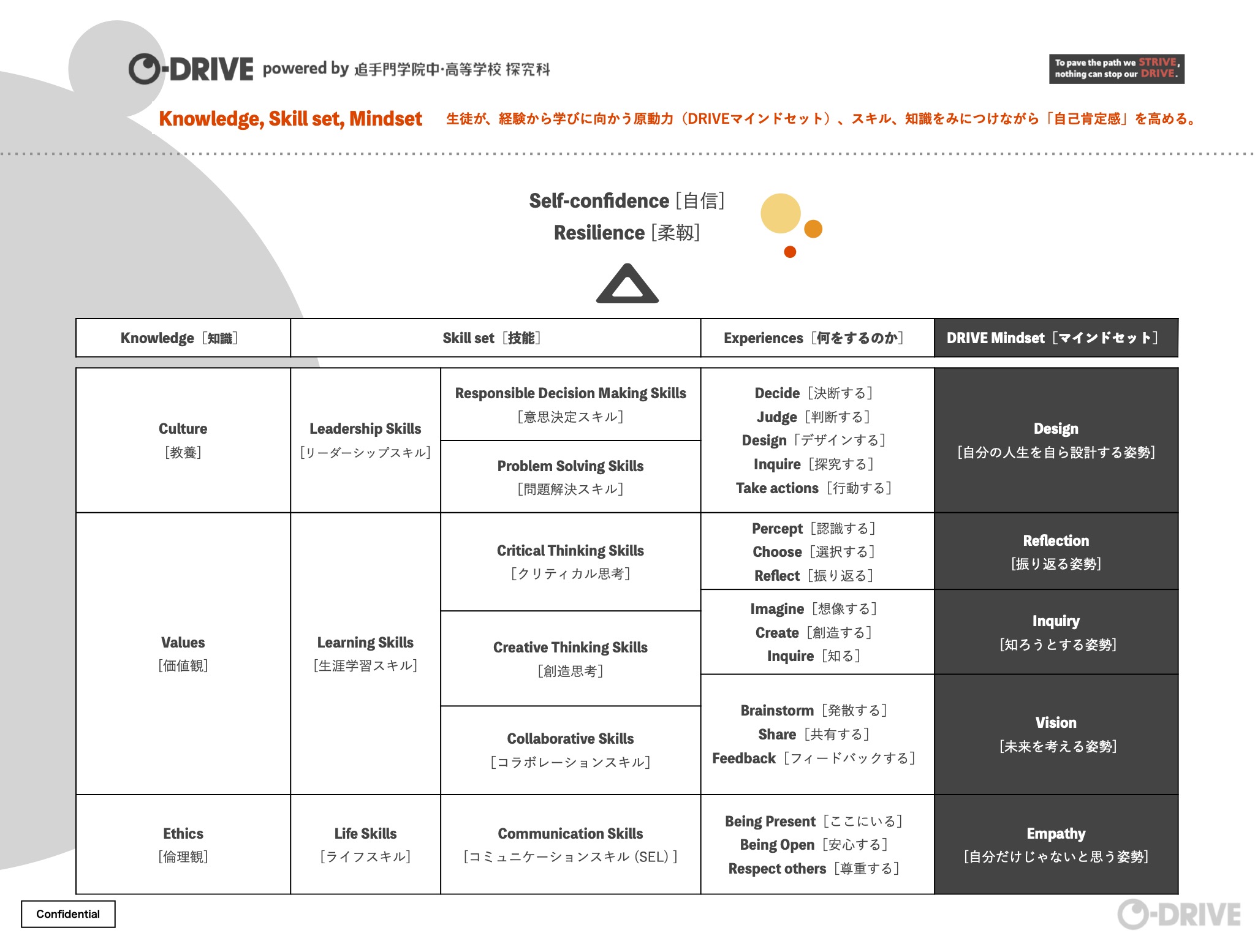
Task: Click the Skill set header cell
Action: pyautogui.click(x=495, y=338)
